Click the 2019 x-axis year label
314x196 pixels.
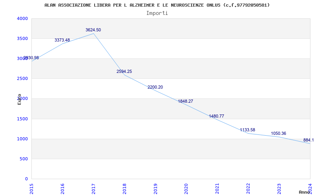point(155,189)
